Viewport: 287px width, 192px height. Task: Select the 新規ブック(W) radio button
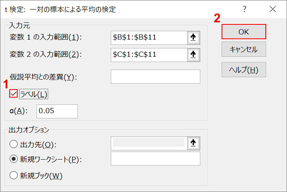tap(14, 175)
